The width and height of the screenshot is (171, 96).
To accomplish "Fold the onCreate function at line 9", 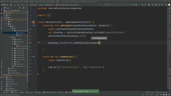I will pos(37,26).
